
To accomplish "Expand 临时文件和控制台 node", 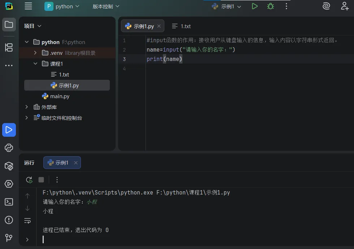I will pyautogui.click(x=27, y=118).
